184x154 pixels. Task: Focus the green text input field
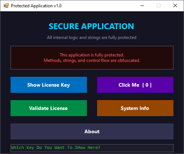92,148
